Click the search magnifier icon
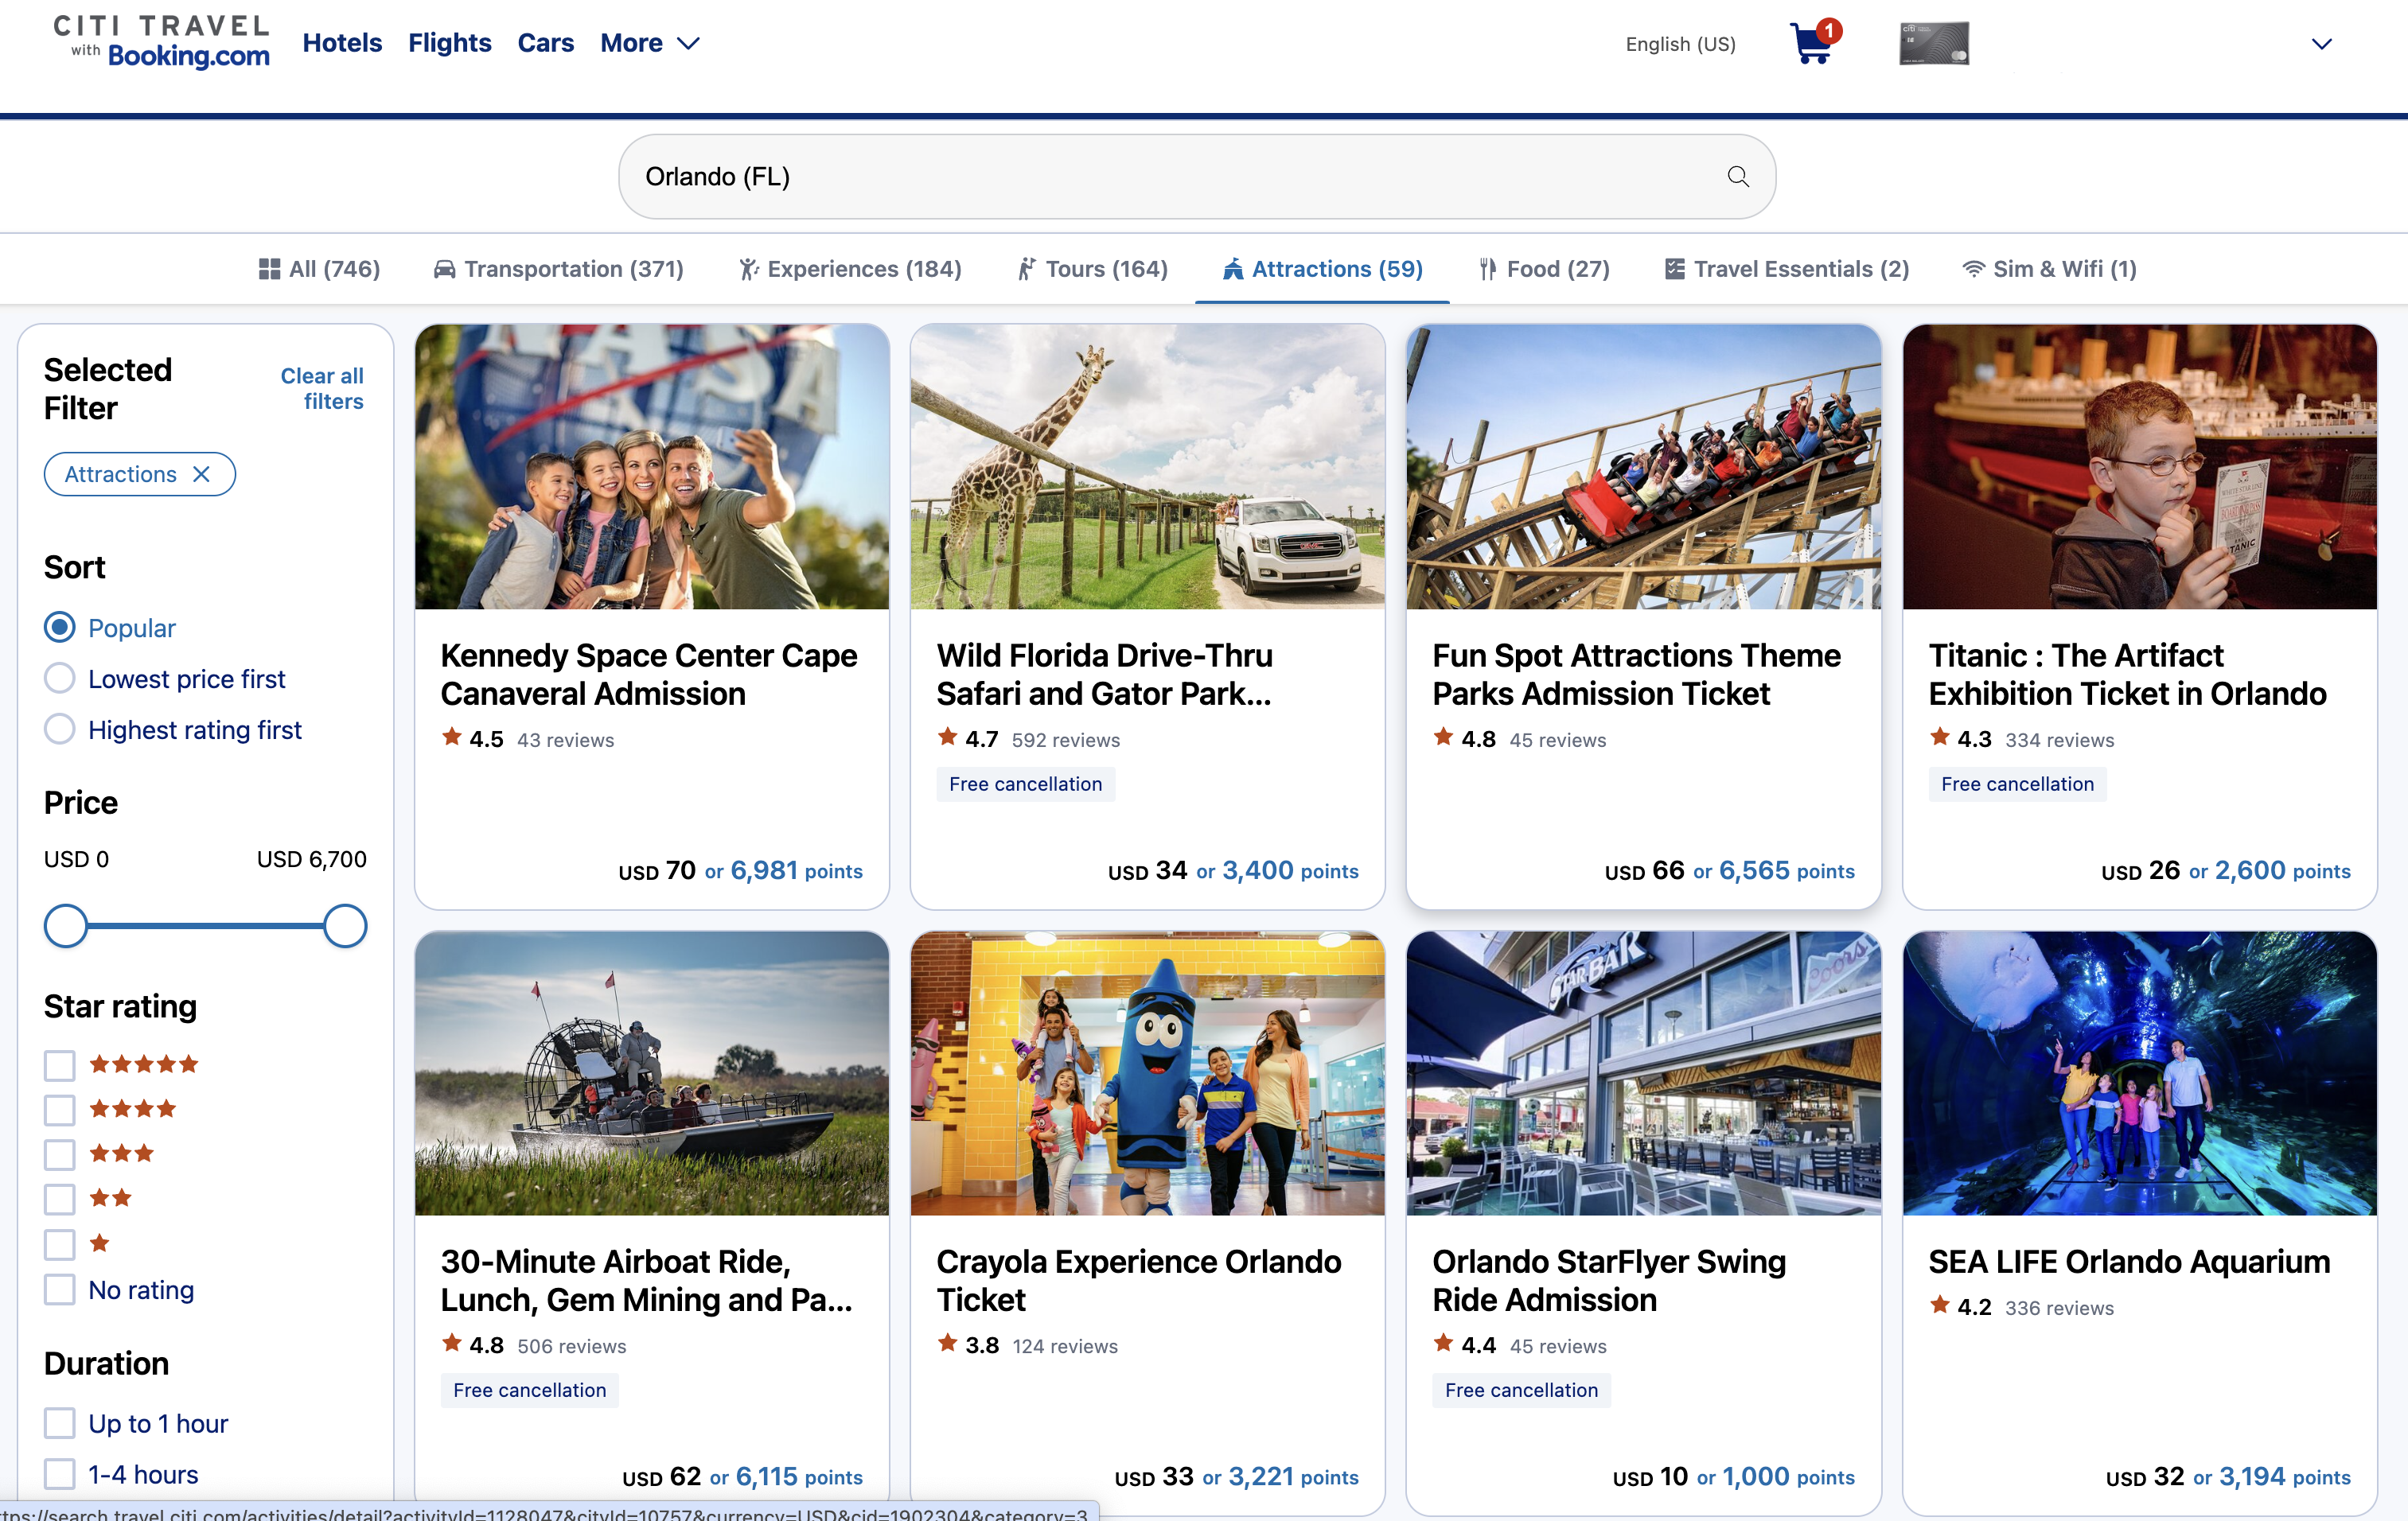Image resolution: width=2408 pixels, height=1521 pixels. tap(1738, 177)
